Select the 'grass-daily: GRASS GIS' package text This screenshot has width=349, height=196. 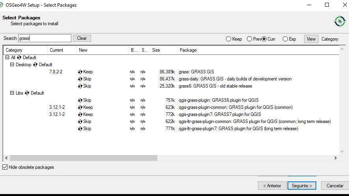(x=235, y=79)
